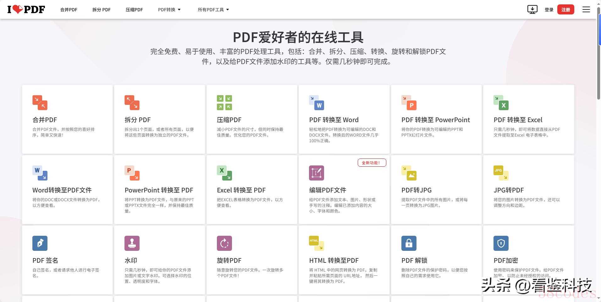
Task: Click description text 合并PDF文件，并按照您的喜好排序
Action: [63, 132]
